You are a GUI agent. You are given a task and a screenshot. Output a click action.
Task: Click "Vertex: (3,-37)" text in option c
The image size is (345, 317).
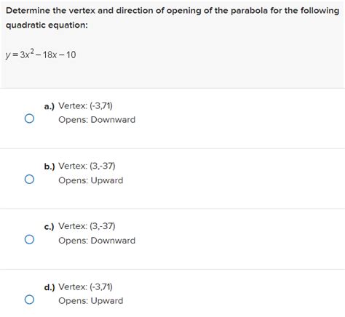[x=87, y=226]
